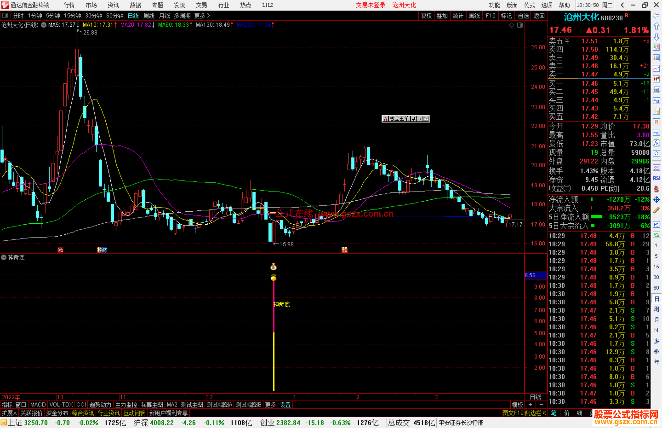The width and height of the screenshot is (662, 428).
Task: Select the 周线 period tab
Action: pyautogui.click(x=149, y=16)
